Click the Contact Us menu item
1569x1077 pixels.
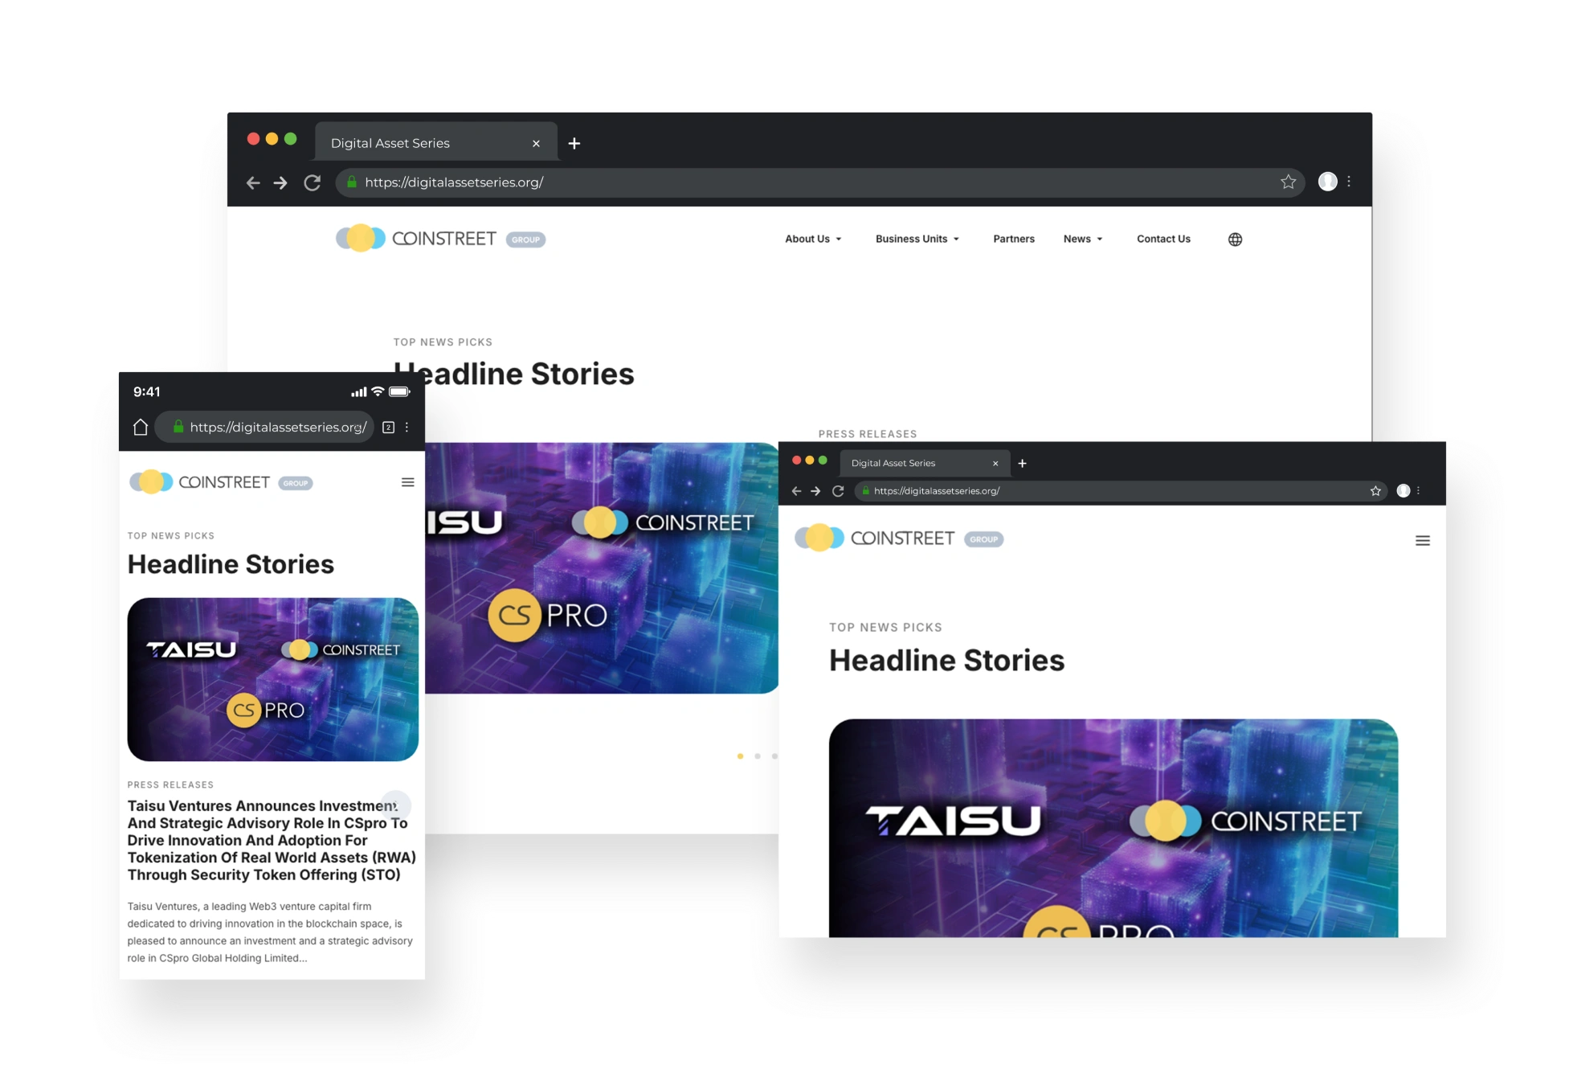point(1161,237)
